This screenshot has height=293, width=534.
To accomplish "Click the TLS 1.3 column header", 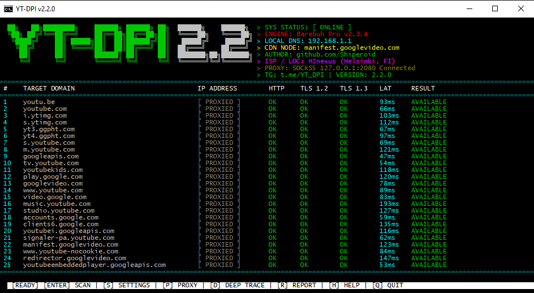I will 354,88.
